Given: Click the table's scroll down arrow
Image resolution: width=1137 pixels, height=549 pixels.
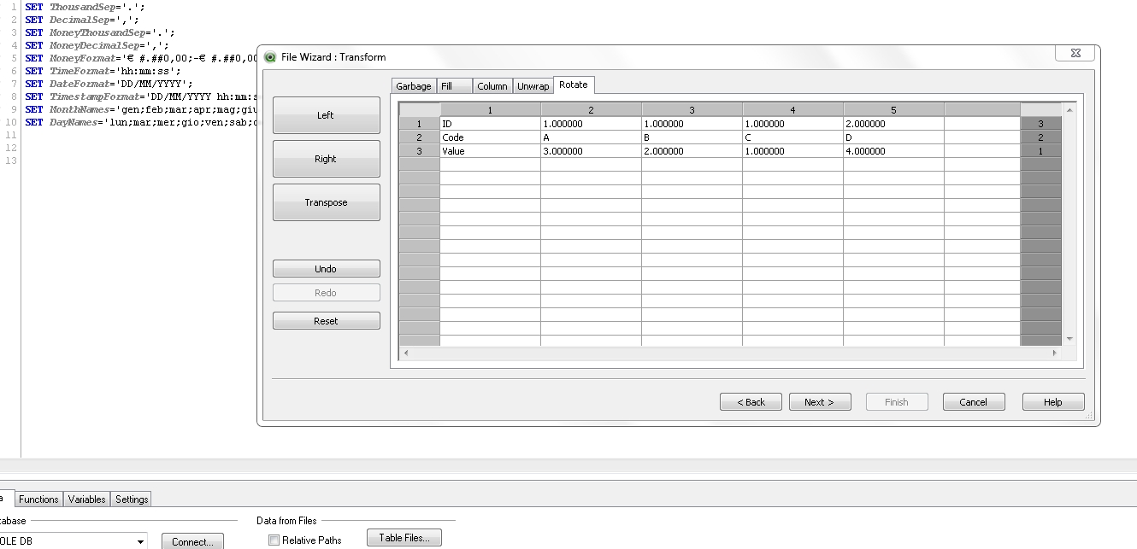Looking at the screenshot, I should [x=1069, y=339].
